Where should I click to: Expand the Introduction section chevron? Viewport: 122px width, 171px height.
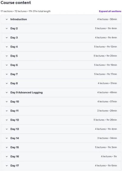click(7, 19)
